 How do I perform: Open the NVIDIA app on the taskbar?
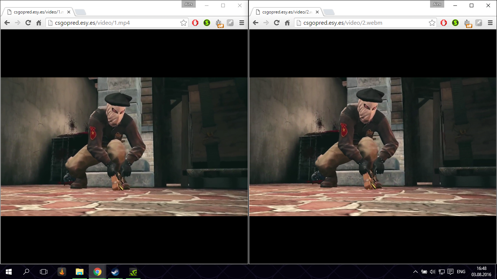133,272
